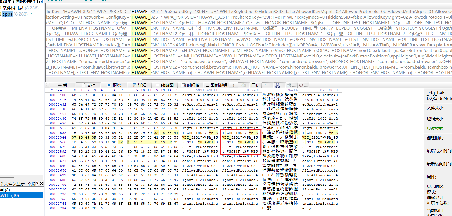Close the search-term list with the X button
Image resolution: width=452 pixels, height=216 pixels.
click(41, 184)
